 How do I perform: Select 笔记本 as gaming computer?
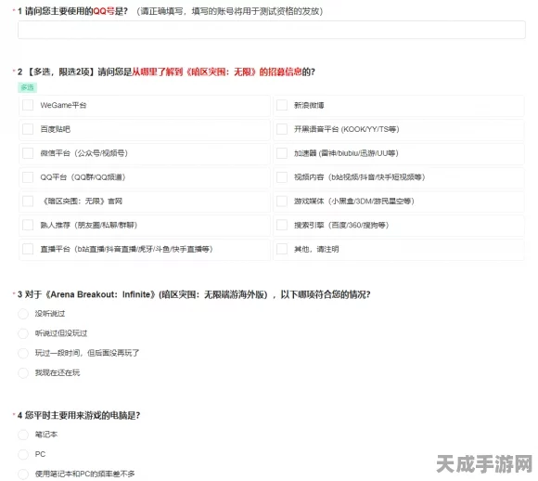click(x=23, y=435)
